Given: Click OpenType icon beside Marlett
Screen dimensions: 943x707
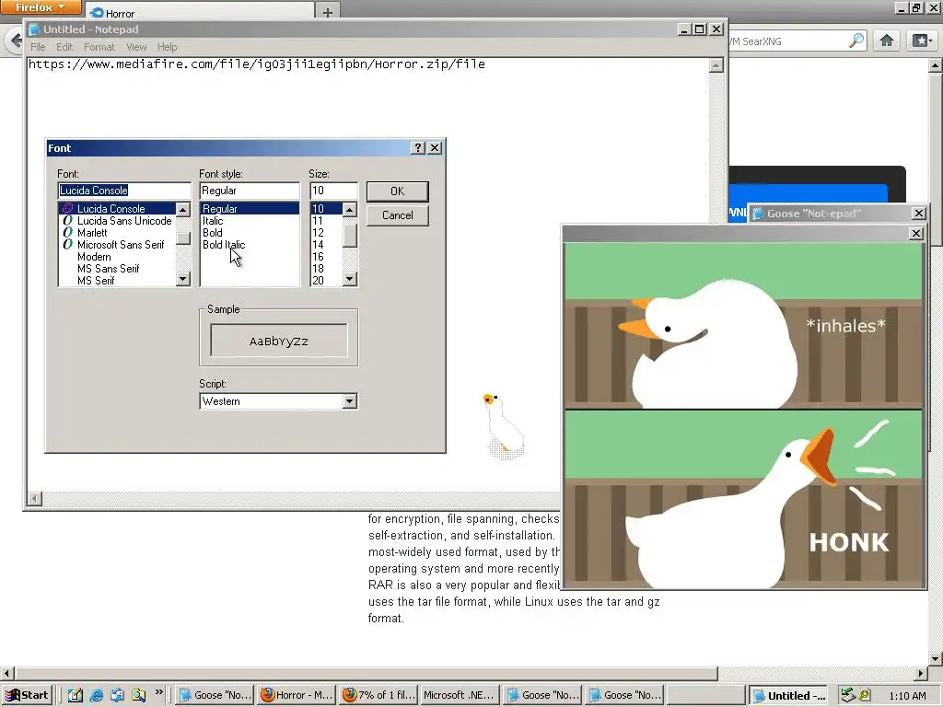Looking at the screenshot, I should (67, 233).
